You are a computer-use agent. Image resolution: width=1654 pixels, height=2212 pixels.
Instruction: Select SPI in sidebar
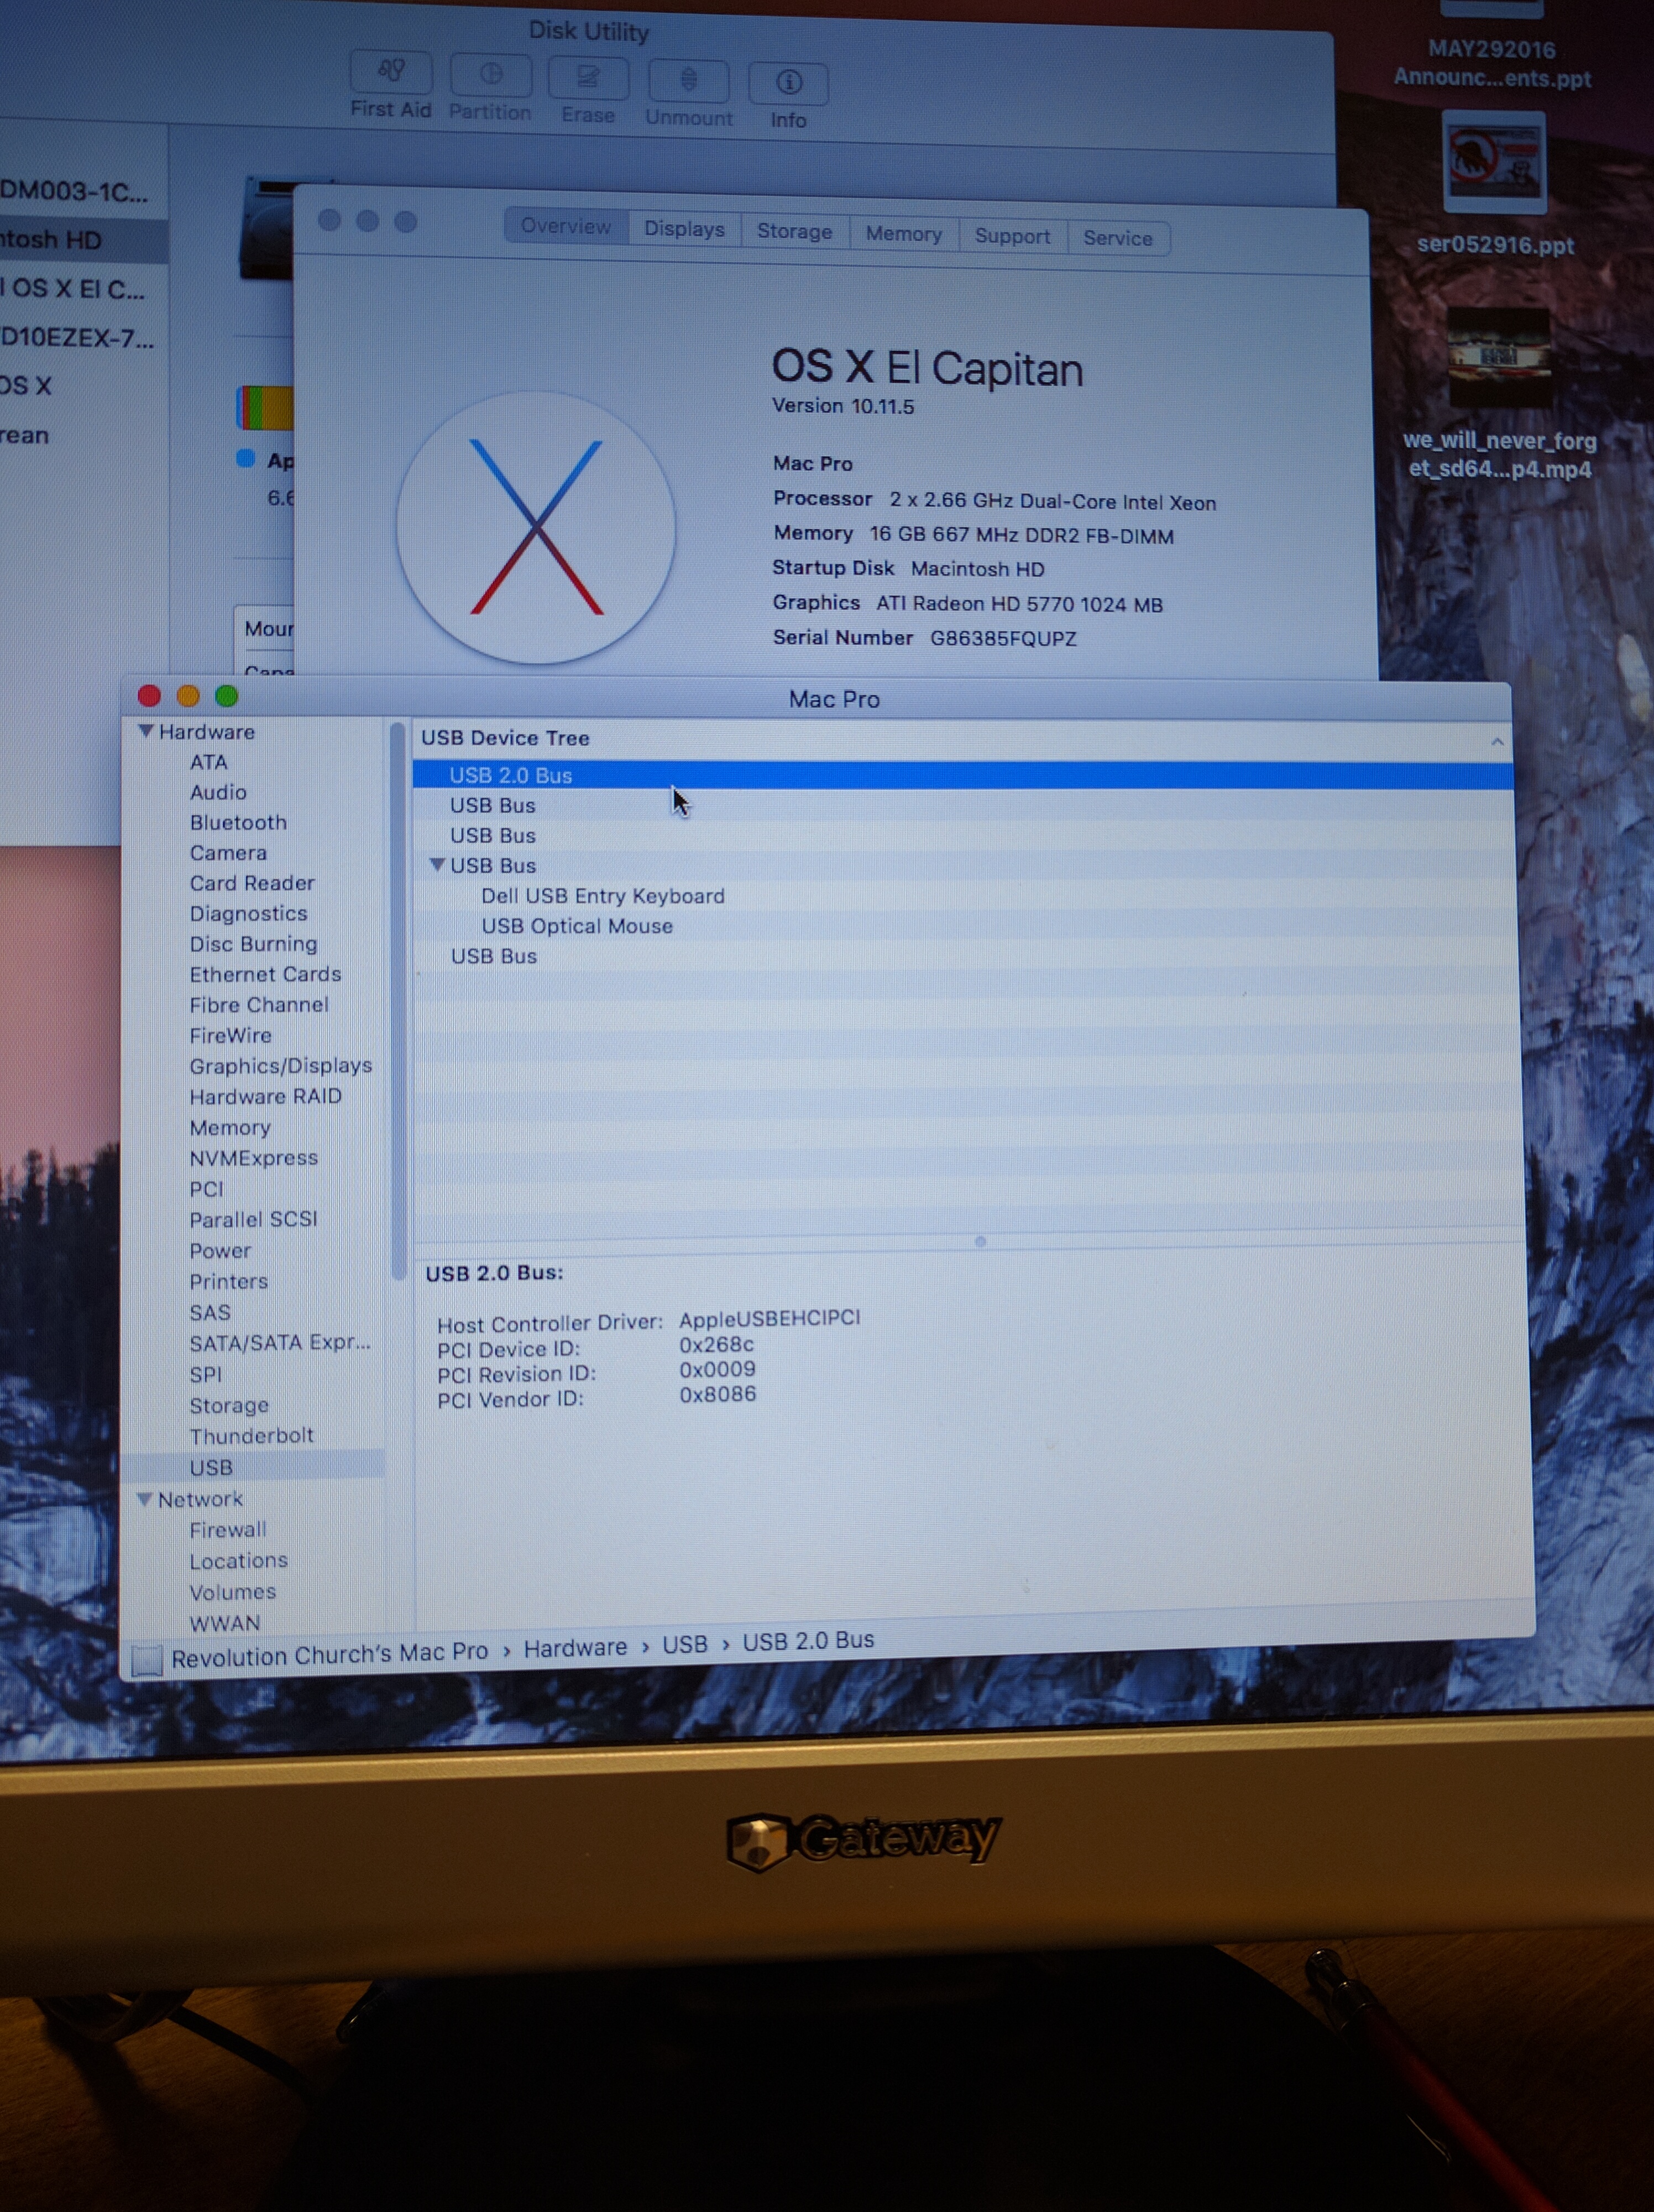(205, 1374)
